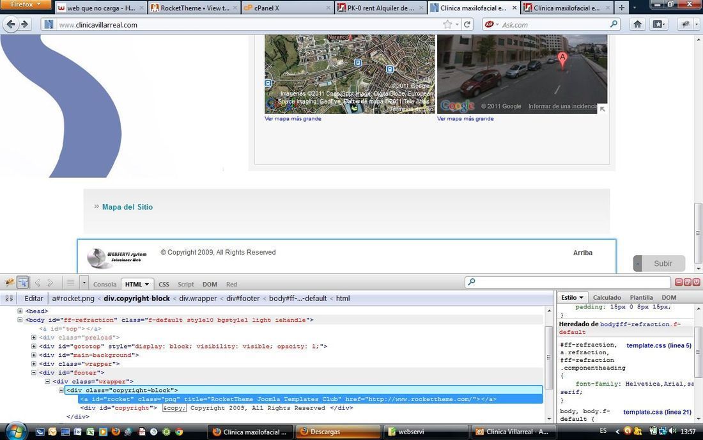703x440 pixels.
Task: Click the Subir button
Action: point(659,263)
